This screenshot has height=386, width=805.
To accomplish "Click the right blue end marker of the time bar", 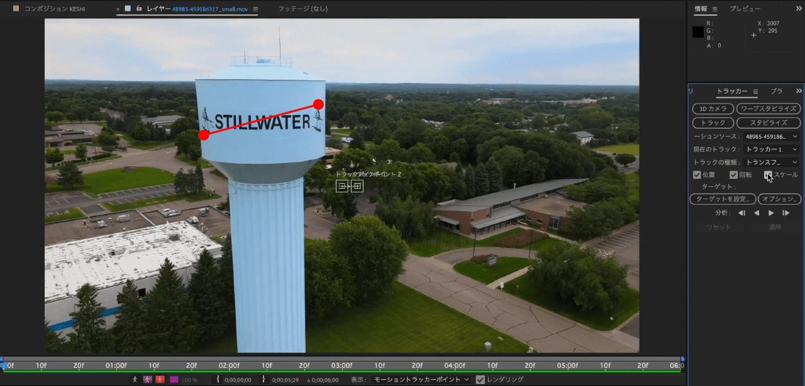I will (682, 359).
